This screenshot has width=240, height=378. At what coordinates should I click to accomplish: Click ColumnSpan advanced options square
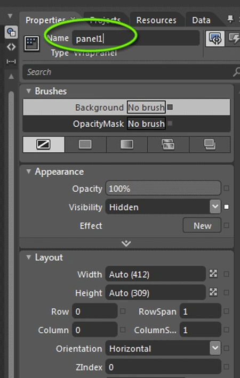(x=227, y=330)
